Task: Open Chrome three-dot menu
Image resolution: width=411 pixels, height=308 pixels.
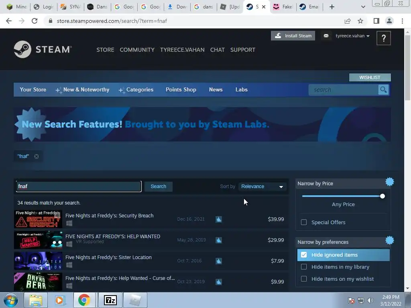Action: point(402,21)
